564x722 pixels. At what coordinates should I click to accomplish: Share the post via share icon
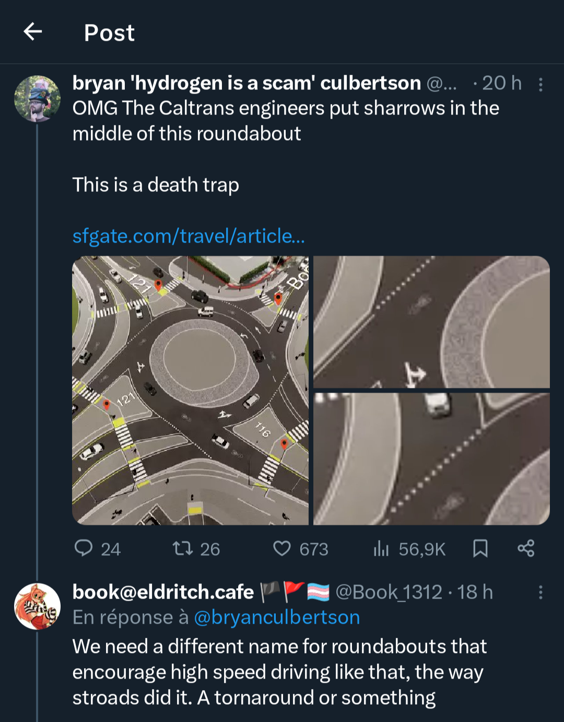[x=526, y=548]
